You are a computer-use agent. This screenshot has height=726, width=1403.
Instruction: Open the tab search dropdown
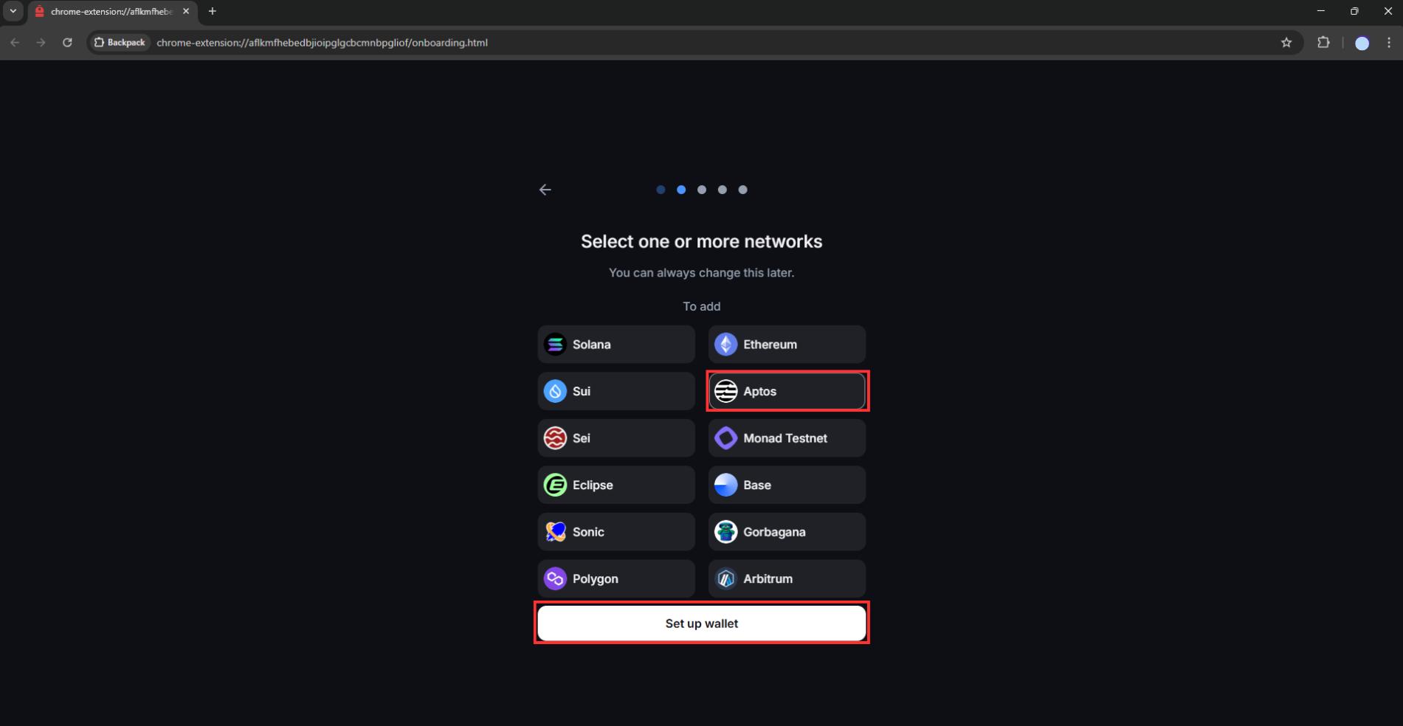[13, 11]
